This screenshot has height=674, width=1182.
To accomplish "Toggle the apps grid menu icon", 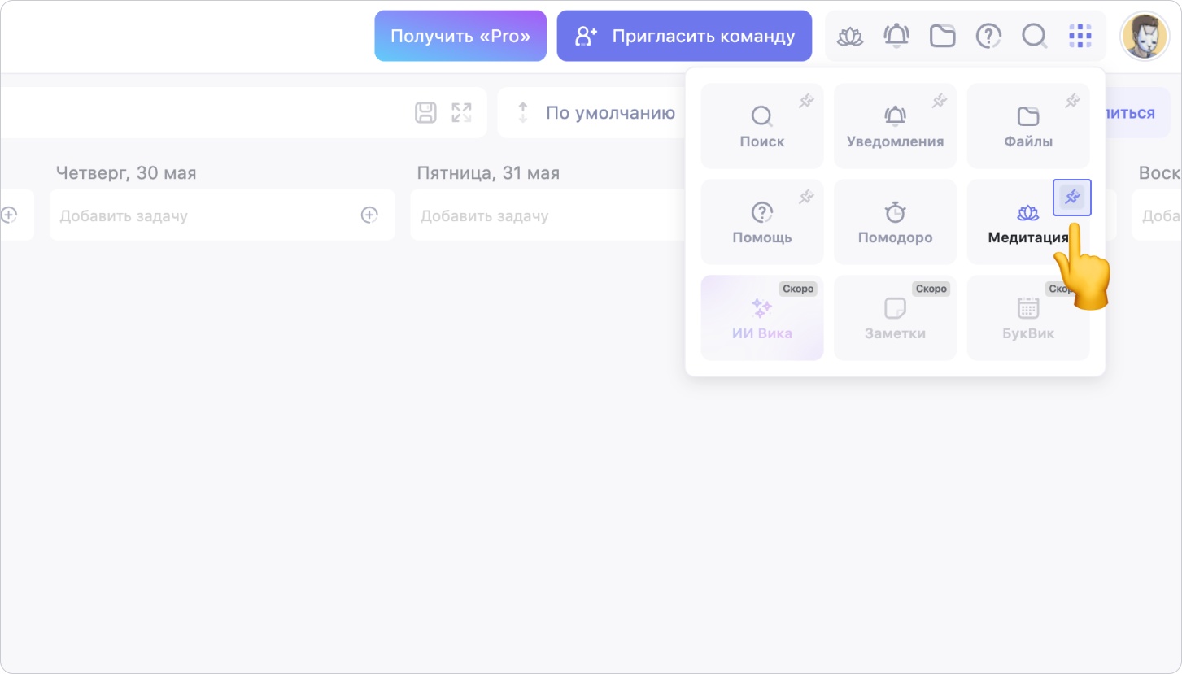I will [1080, 36].
